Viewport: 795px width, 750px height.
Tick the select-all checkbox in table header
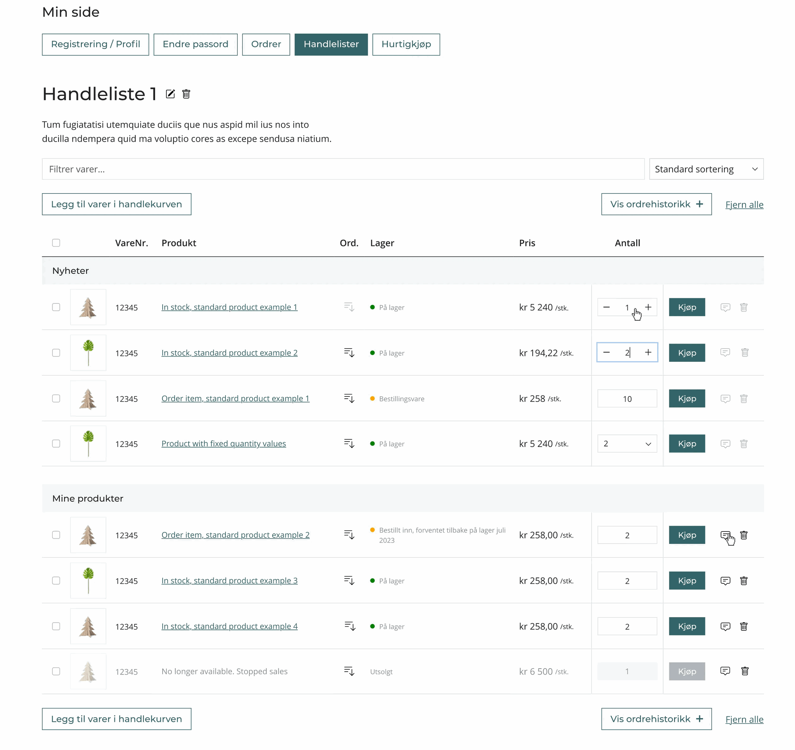pyautogui.click(x=56, y=243)
